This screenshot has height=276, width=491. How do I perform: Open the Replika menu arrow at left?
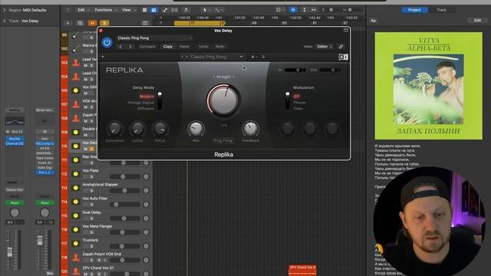pos(103,57)
